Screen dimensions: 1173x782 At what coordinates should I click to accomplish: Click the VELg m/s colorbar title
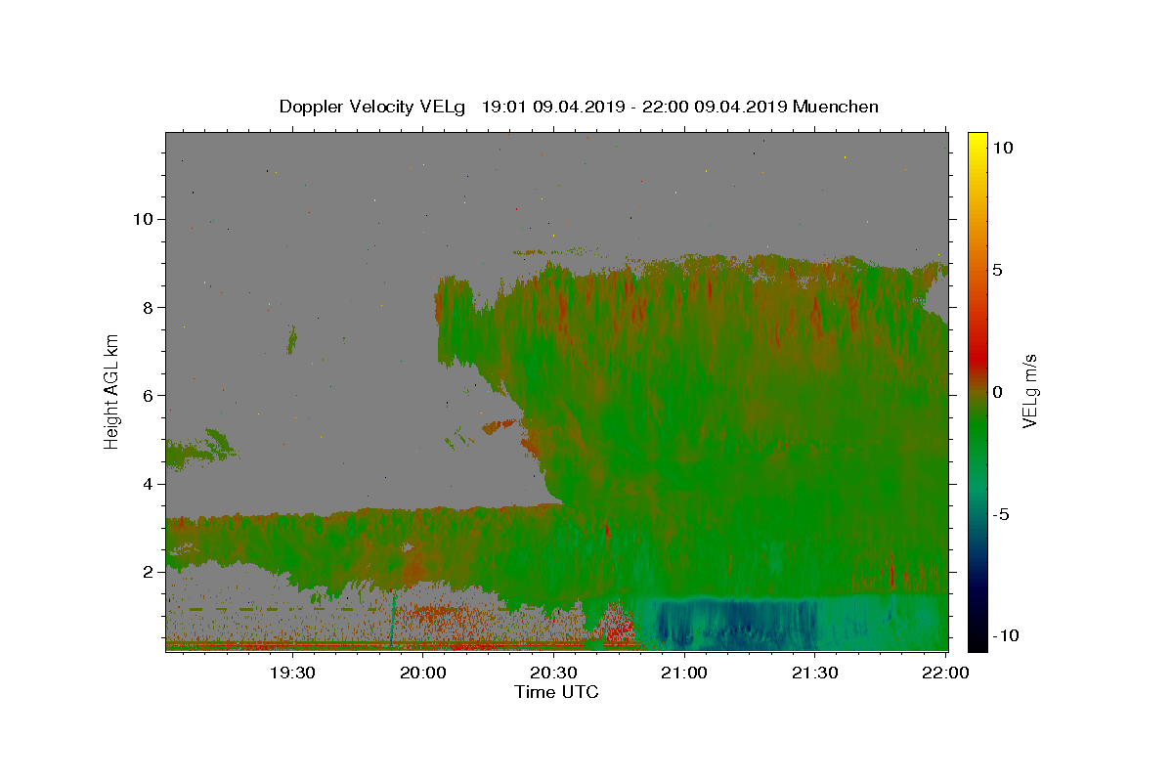click(1029, 391)
